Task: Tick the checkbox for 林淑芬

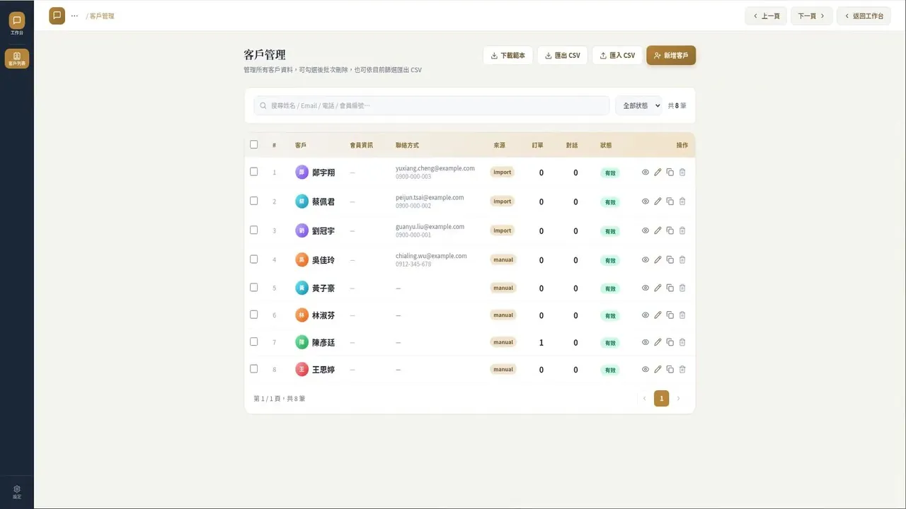Action: coord(254,315)
